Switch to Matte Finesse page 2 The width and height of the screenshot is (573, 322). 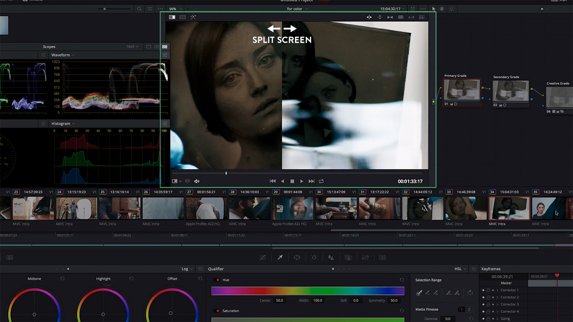coord(469,309)
